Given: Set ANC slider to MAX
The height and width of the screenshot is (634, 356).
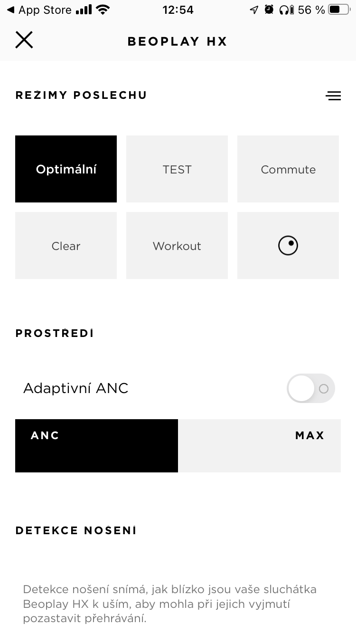Looking at the screenshot, I should point(309,436).
